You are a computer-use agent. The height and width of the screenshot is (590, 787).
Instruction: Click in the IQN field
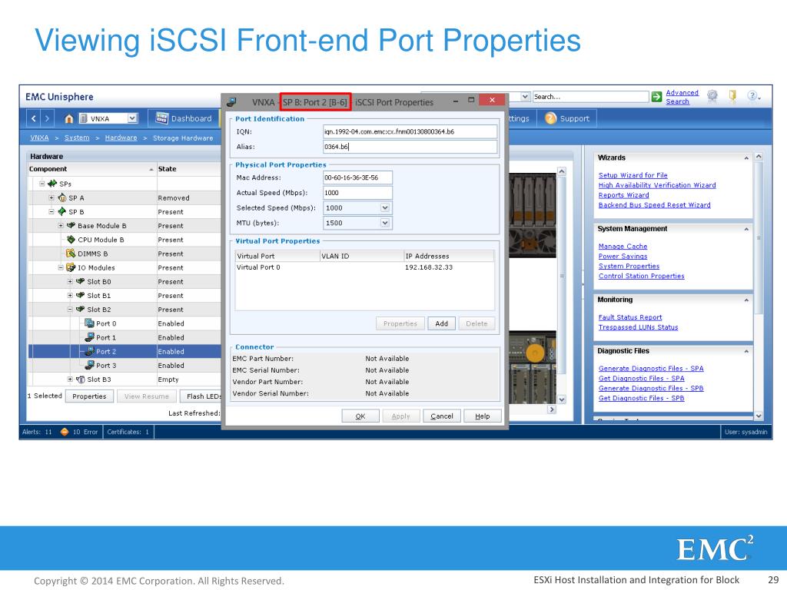click(410, 131)
